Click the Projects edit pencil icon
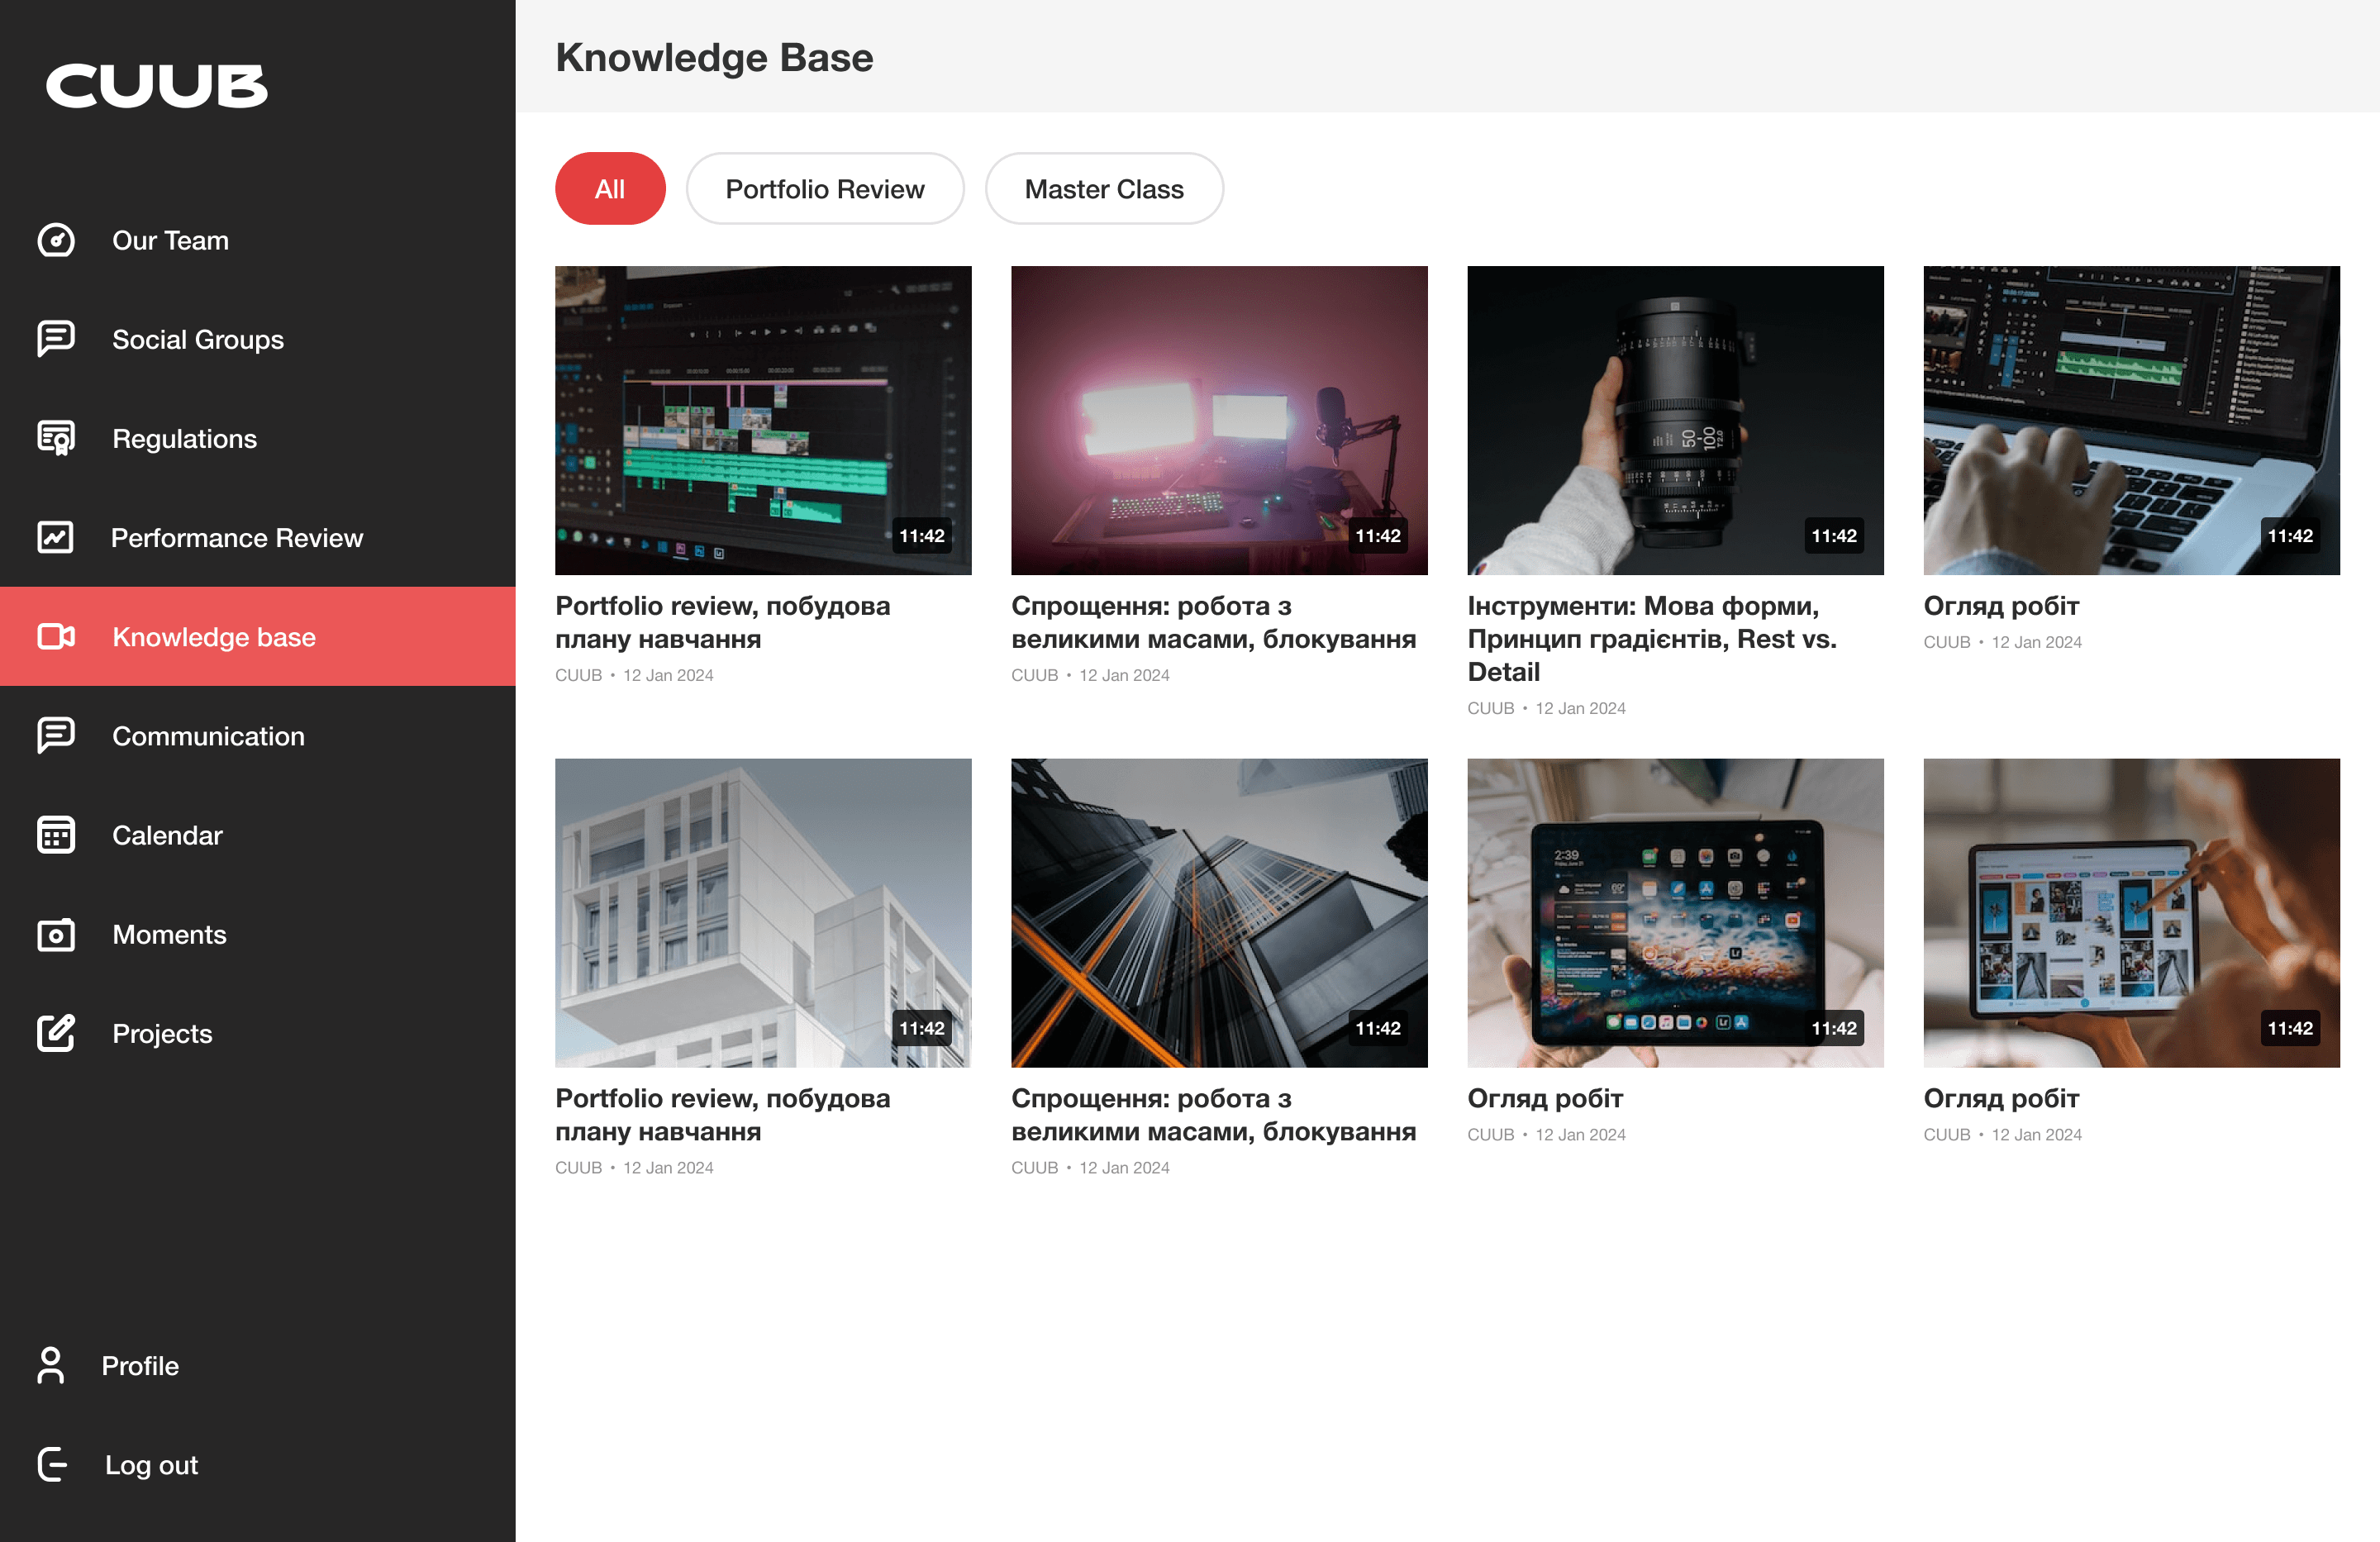The height and width of the screenshot is (1542, 2380). (56, 1033)
